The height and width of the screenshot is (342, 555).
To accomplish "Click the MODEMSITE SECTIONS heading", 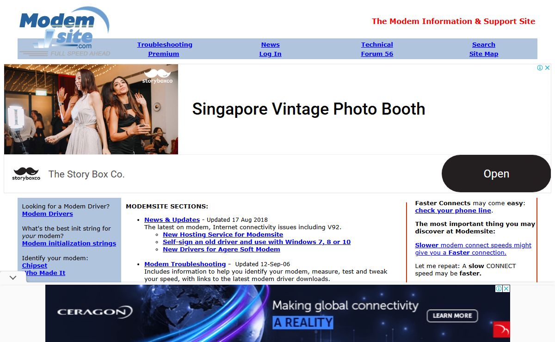I will point(167,207).
